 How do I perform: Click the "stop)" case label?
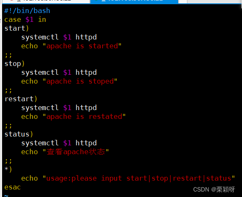tap(15, 64)
